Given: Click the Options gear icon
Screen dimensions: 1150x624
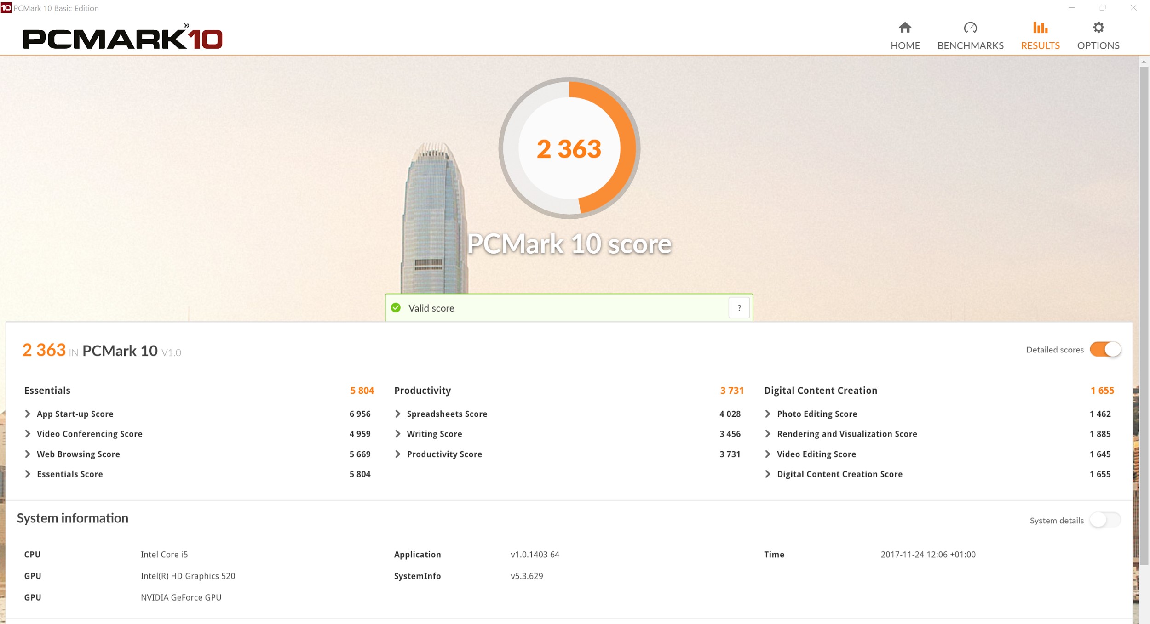Looking at the screenshot, I should click(1098, 28).
